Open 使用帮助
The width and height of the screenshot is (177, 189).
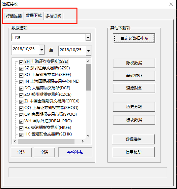click(133, 152)
